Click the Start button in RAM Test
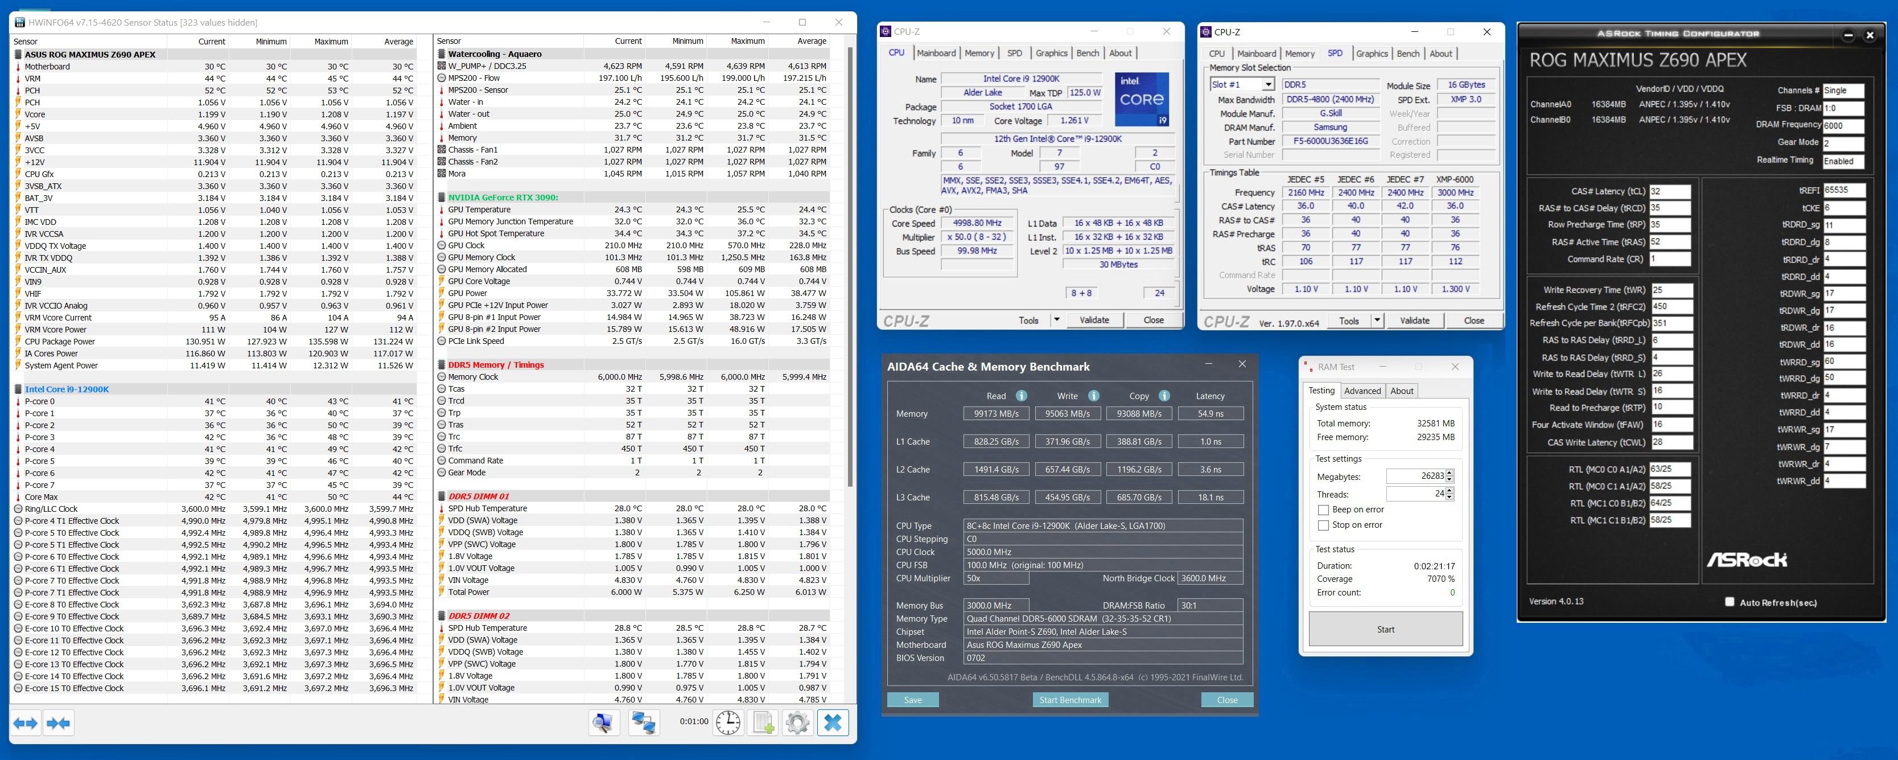This screenshot has width=1898, height=760. click(x=1385, y=629)
